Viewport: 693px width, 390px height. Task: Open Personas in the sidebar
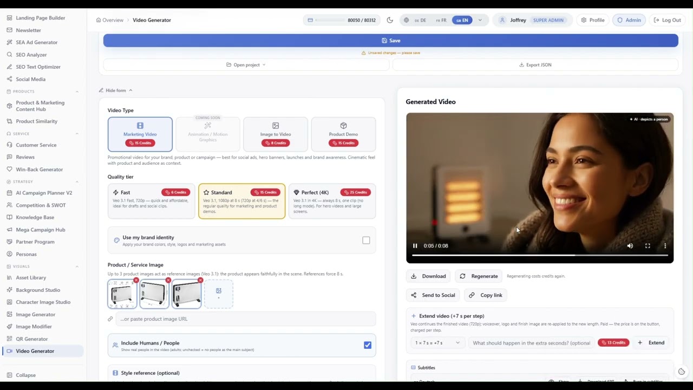click(26, 254)
